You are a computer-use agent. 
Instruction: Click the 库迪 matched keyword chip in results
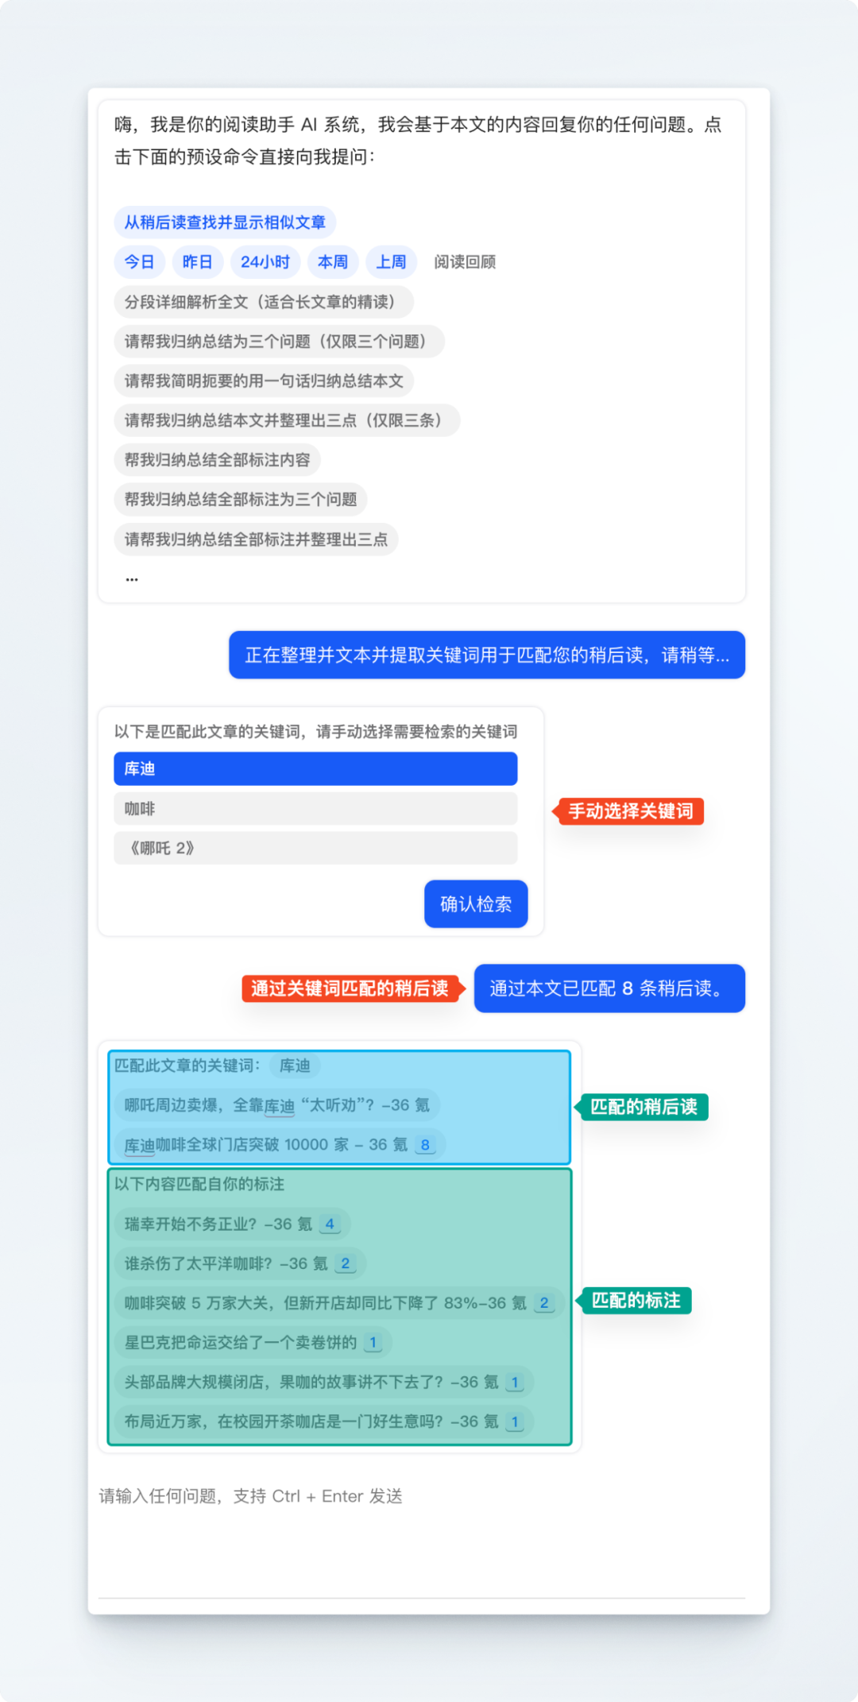[295, 1066]
